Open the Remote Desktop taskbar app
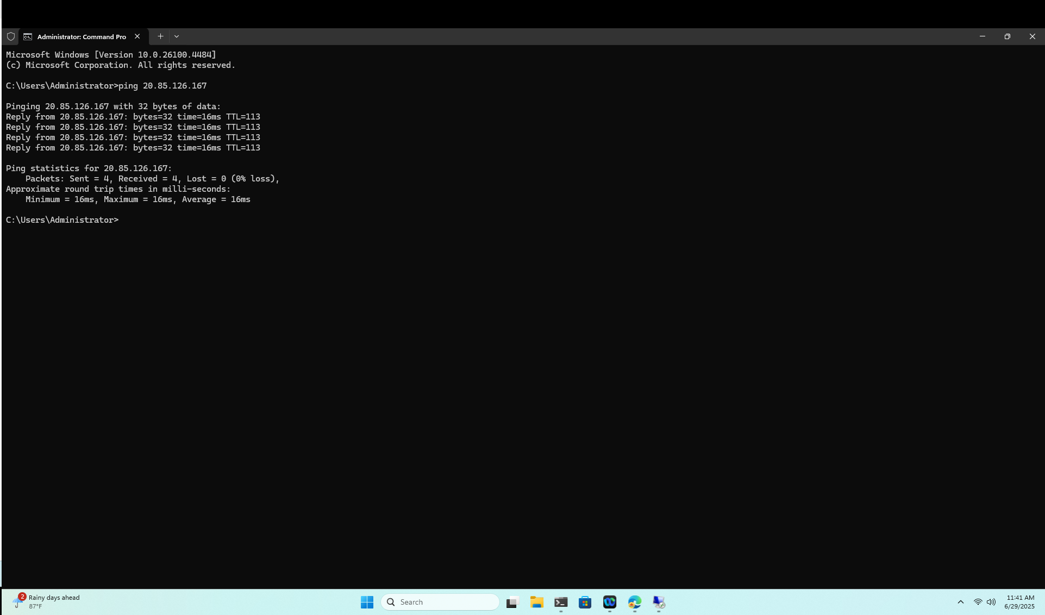This screenshot has height=615, width=1045. pyautogui.click(x=659, y=602)
